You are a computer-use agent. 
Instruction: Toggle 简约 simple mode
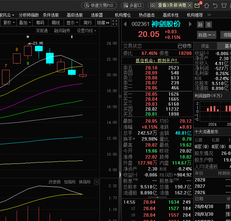(x=88, y=23)
